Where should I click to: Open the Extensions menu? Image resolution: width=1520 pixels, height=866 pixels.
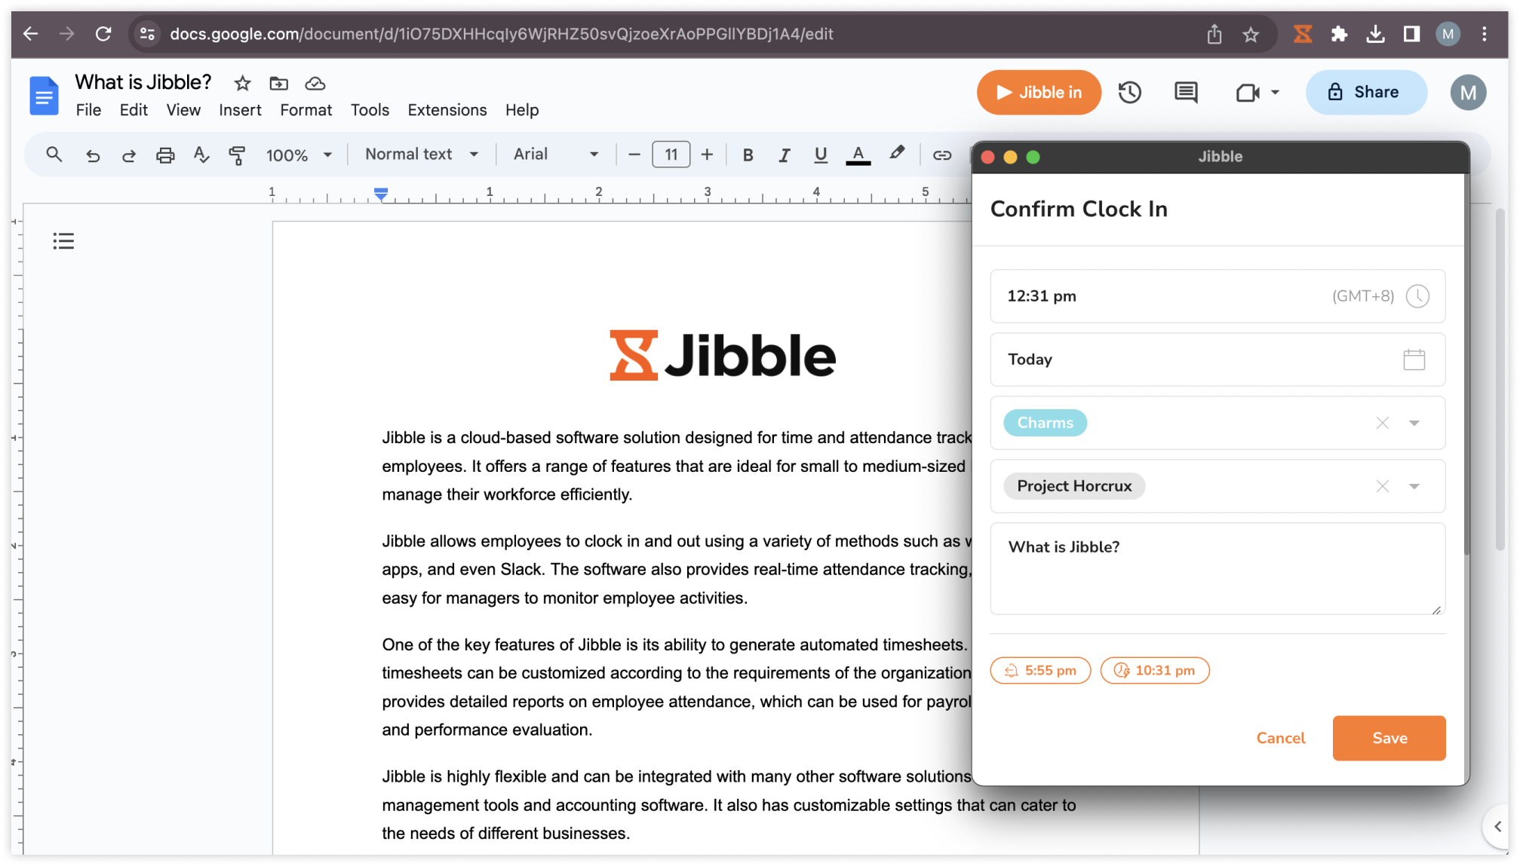tap(447, 110)
